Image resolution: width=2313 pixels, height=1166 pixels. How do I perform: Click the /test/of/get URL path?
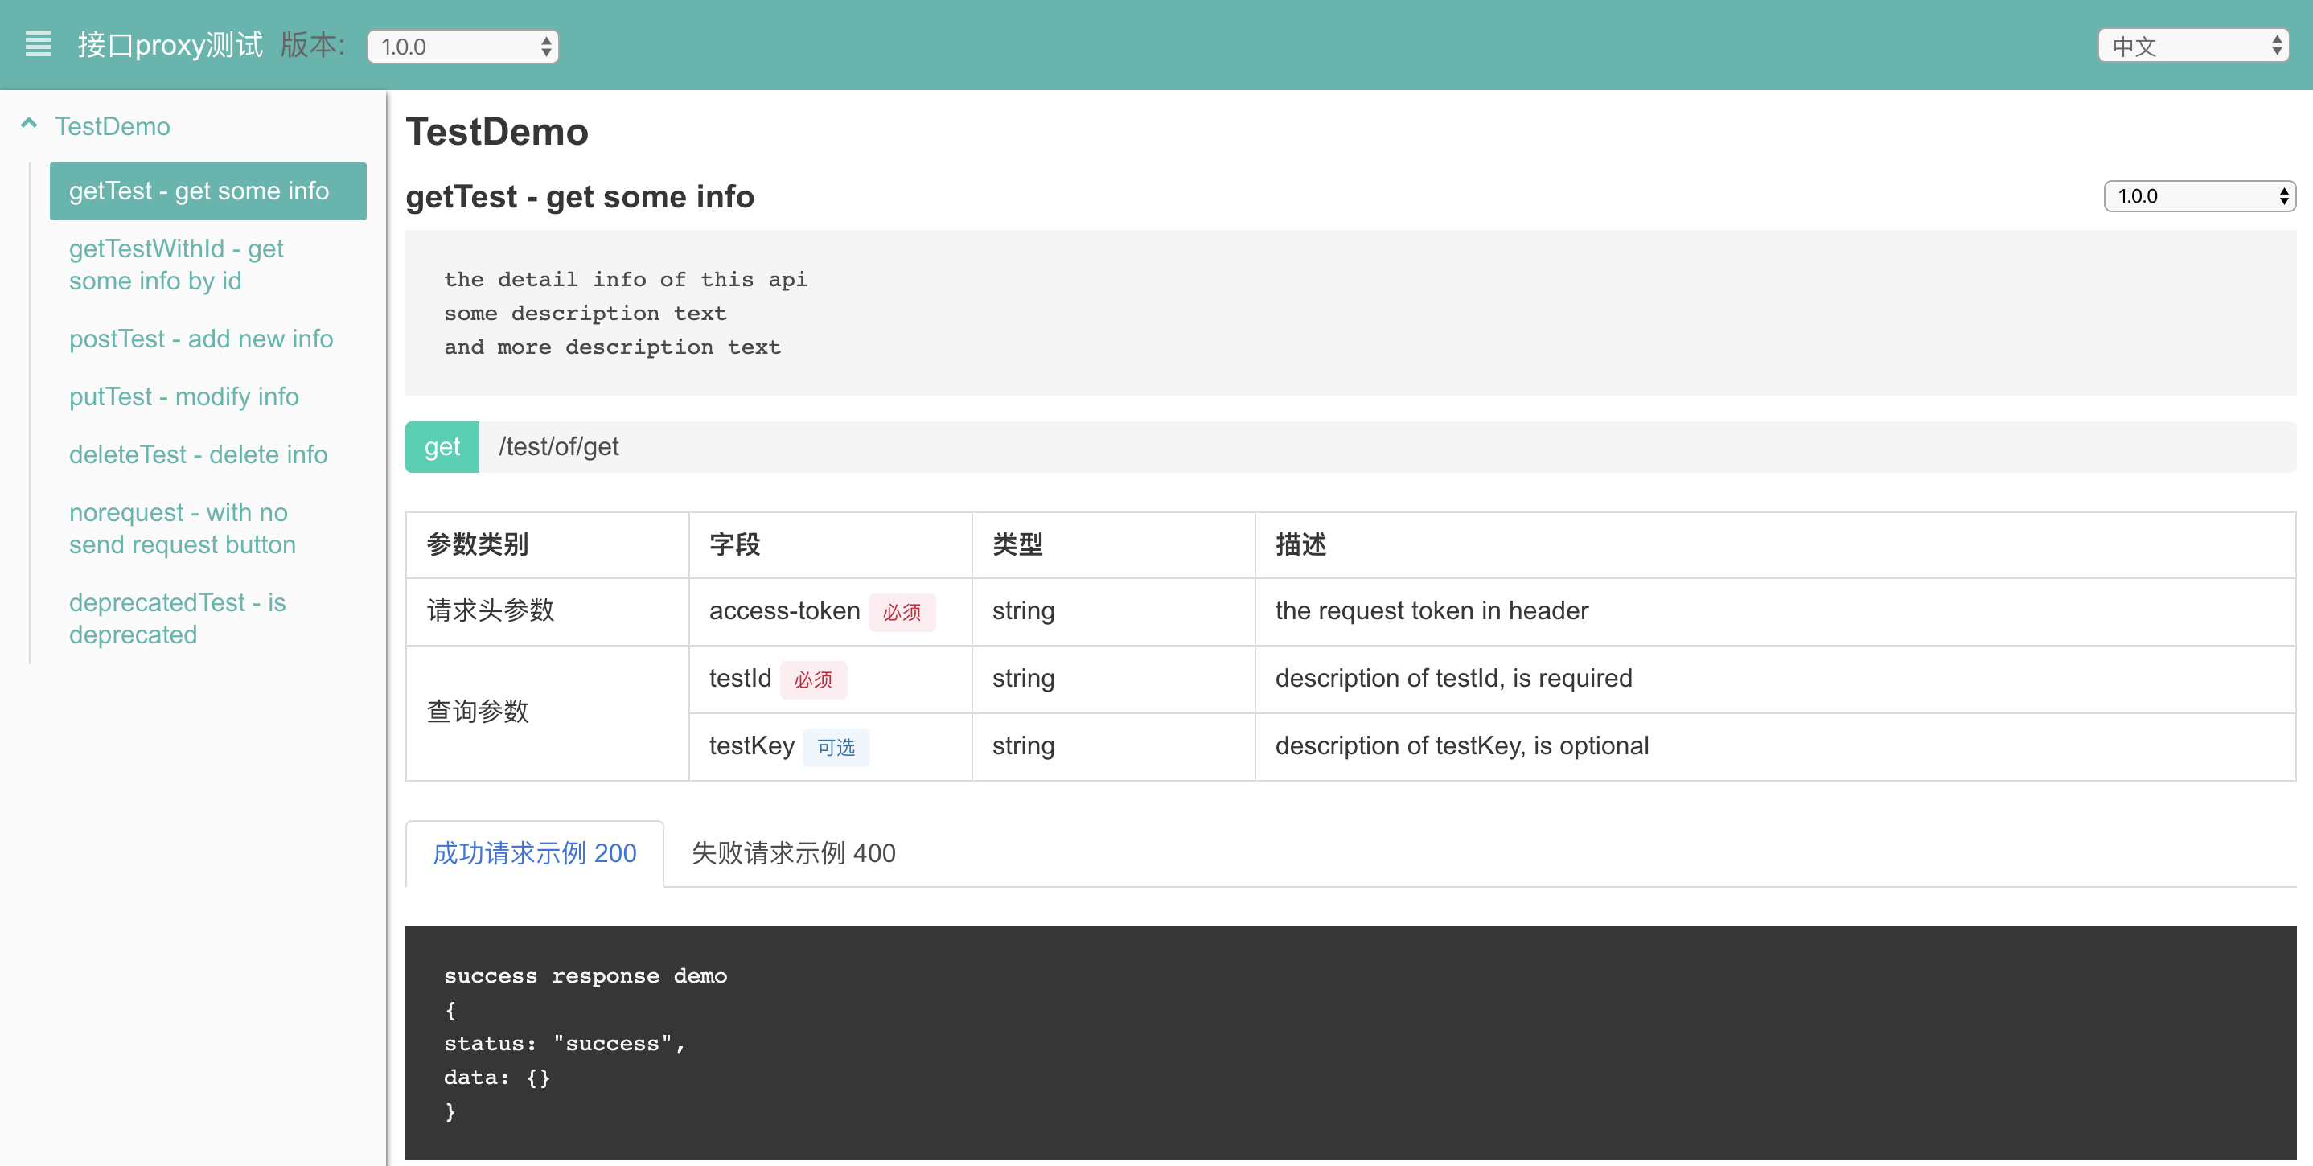point(558,447)
